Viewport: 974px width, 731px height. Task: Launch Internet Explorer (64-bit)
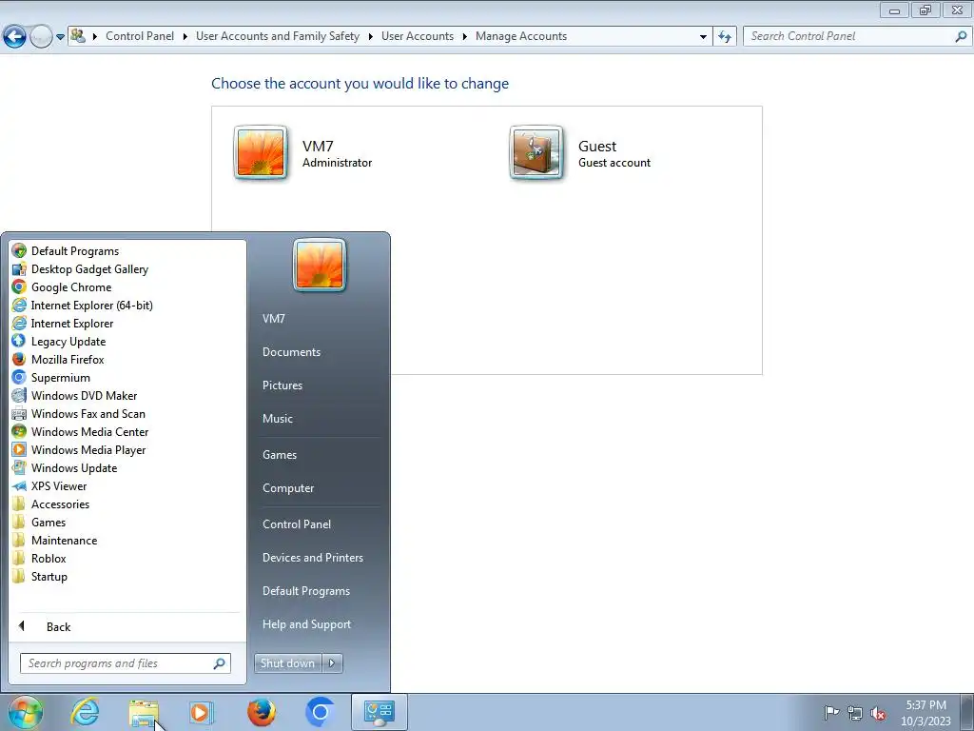(82, 306)
